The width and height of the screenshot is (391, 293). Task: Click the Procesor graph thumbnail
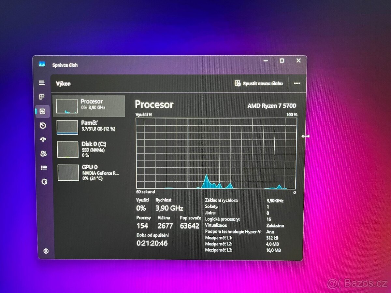67,106
